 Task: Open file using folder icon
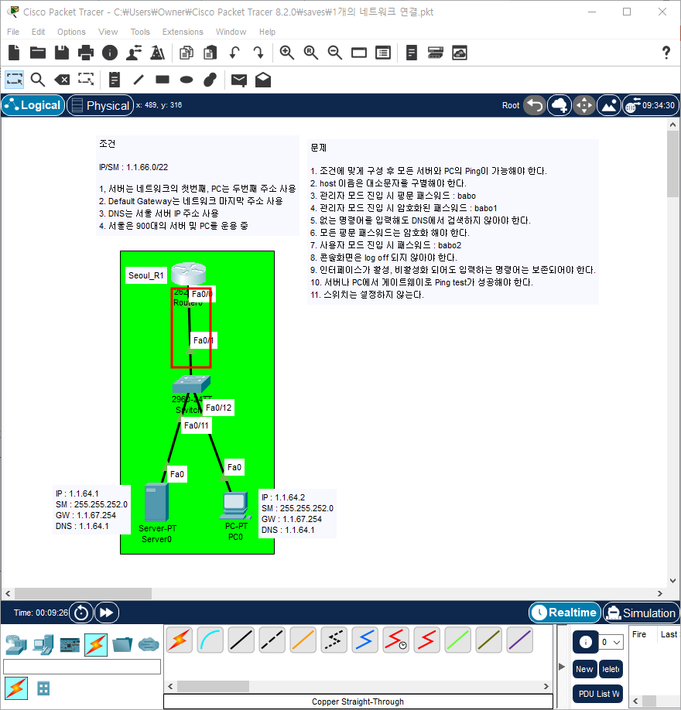(x=38, y=53)
